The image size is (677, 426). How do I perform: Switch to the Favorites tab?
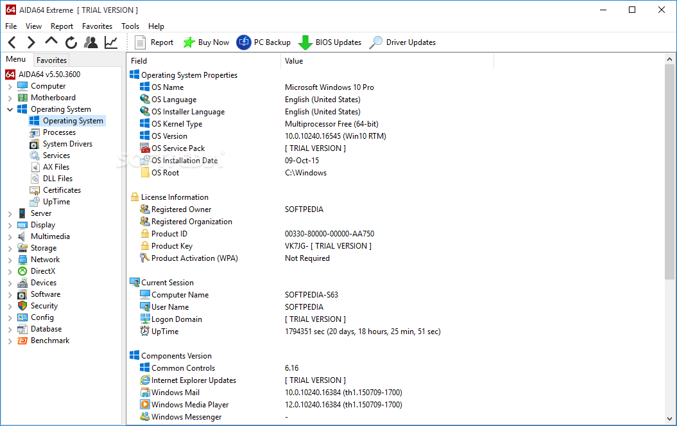[51, 60]
